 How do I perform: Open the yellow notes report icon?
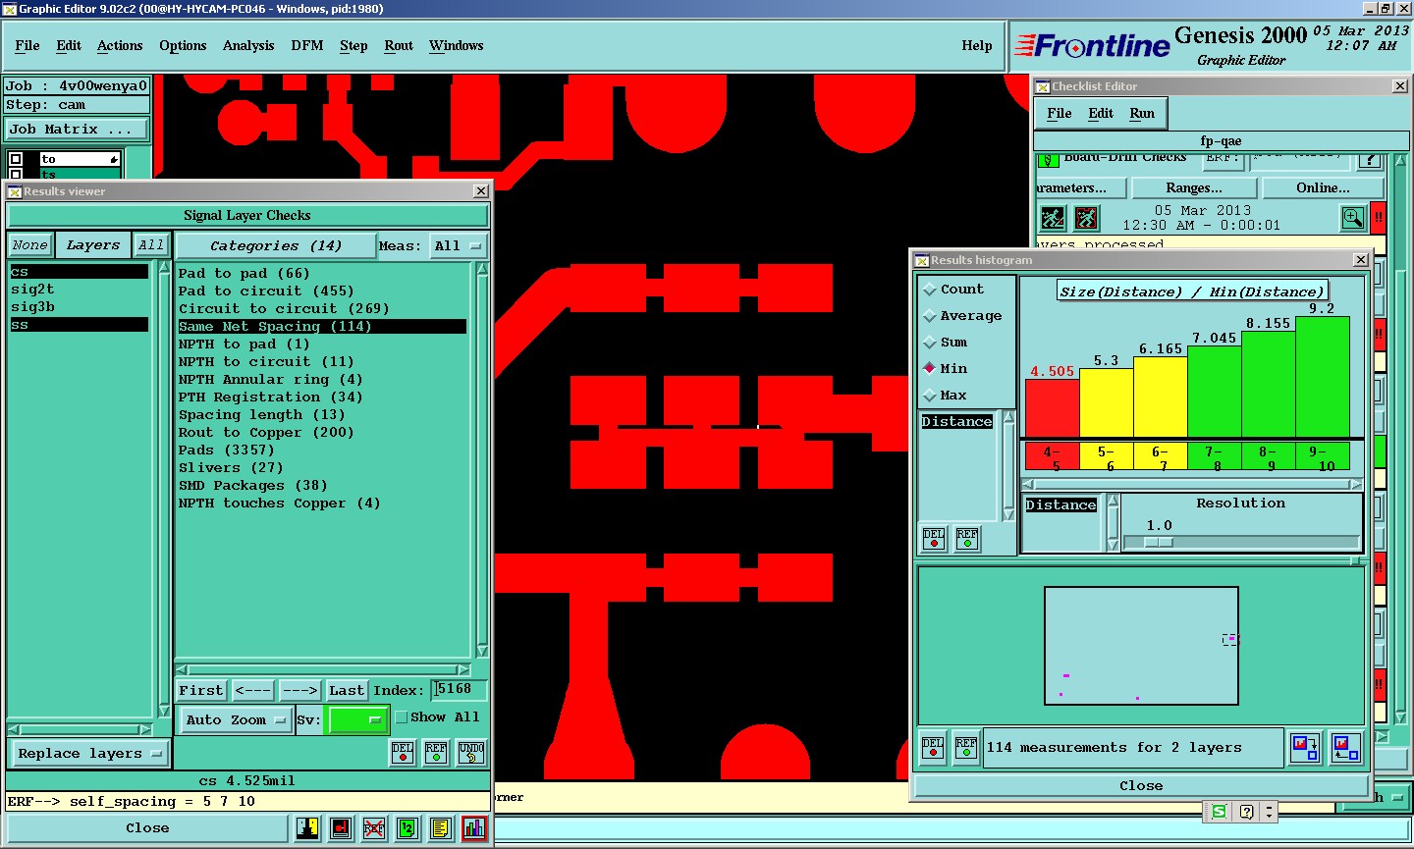tap(441, 828)
